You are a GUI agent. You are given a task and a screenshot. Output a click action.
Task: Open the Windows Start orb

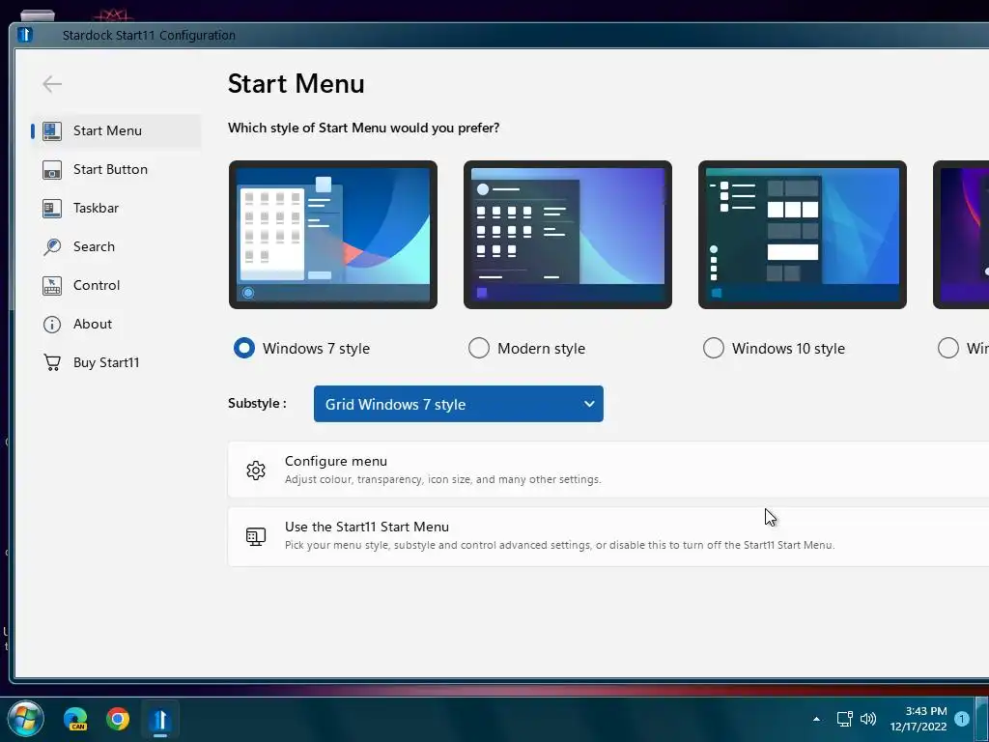25,719
